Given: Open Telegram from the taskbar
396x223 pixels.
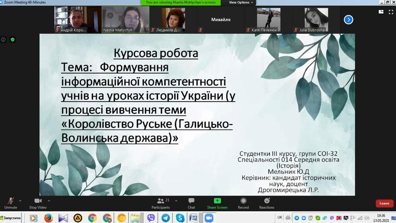Looking at the screenshot, I should click(166, 218).
